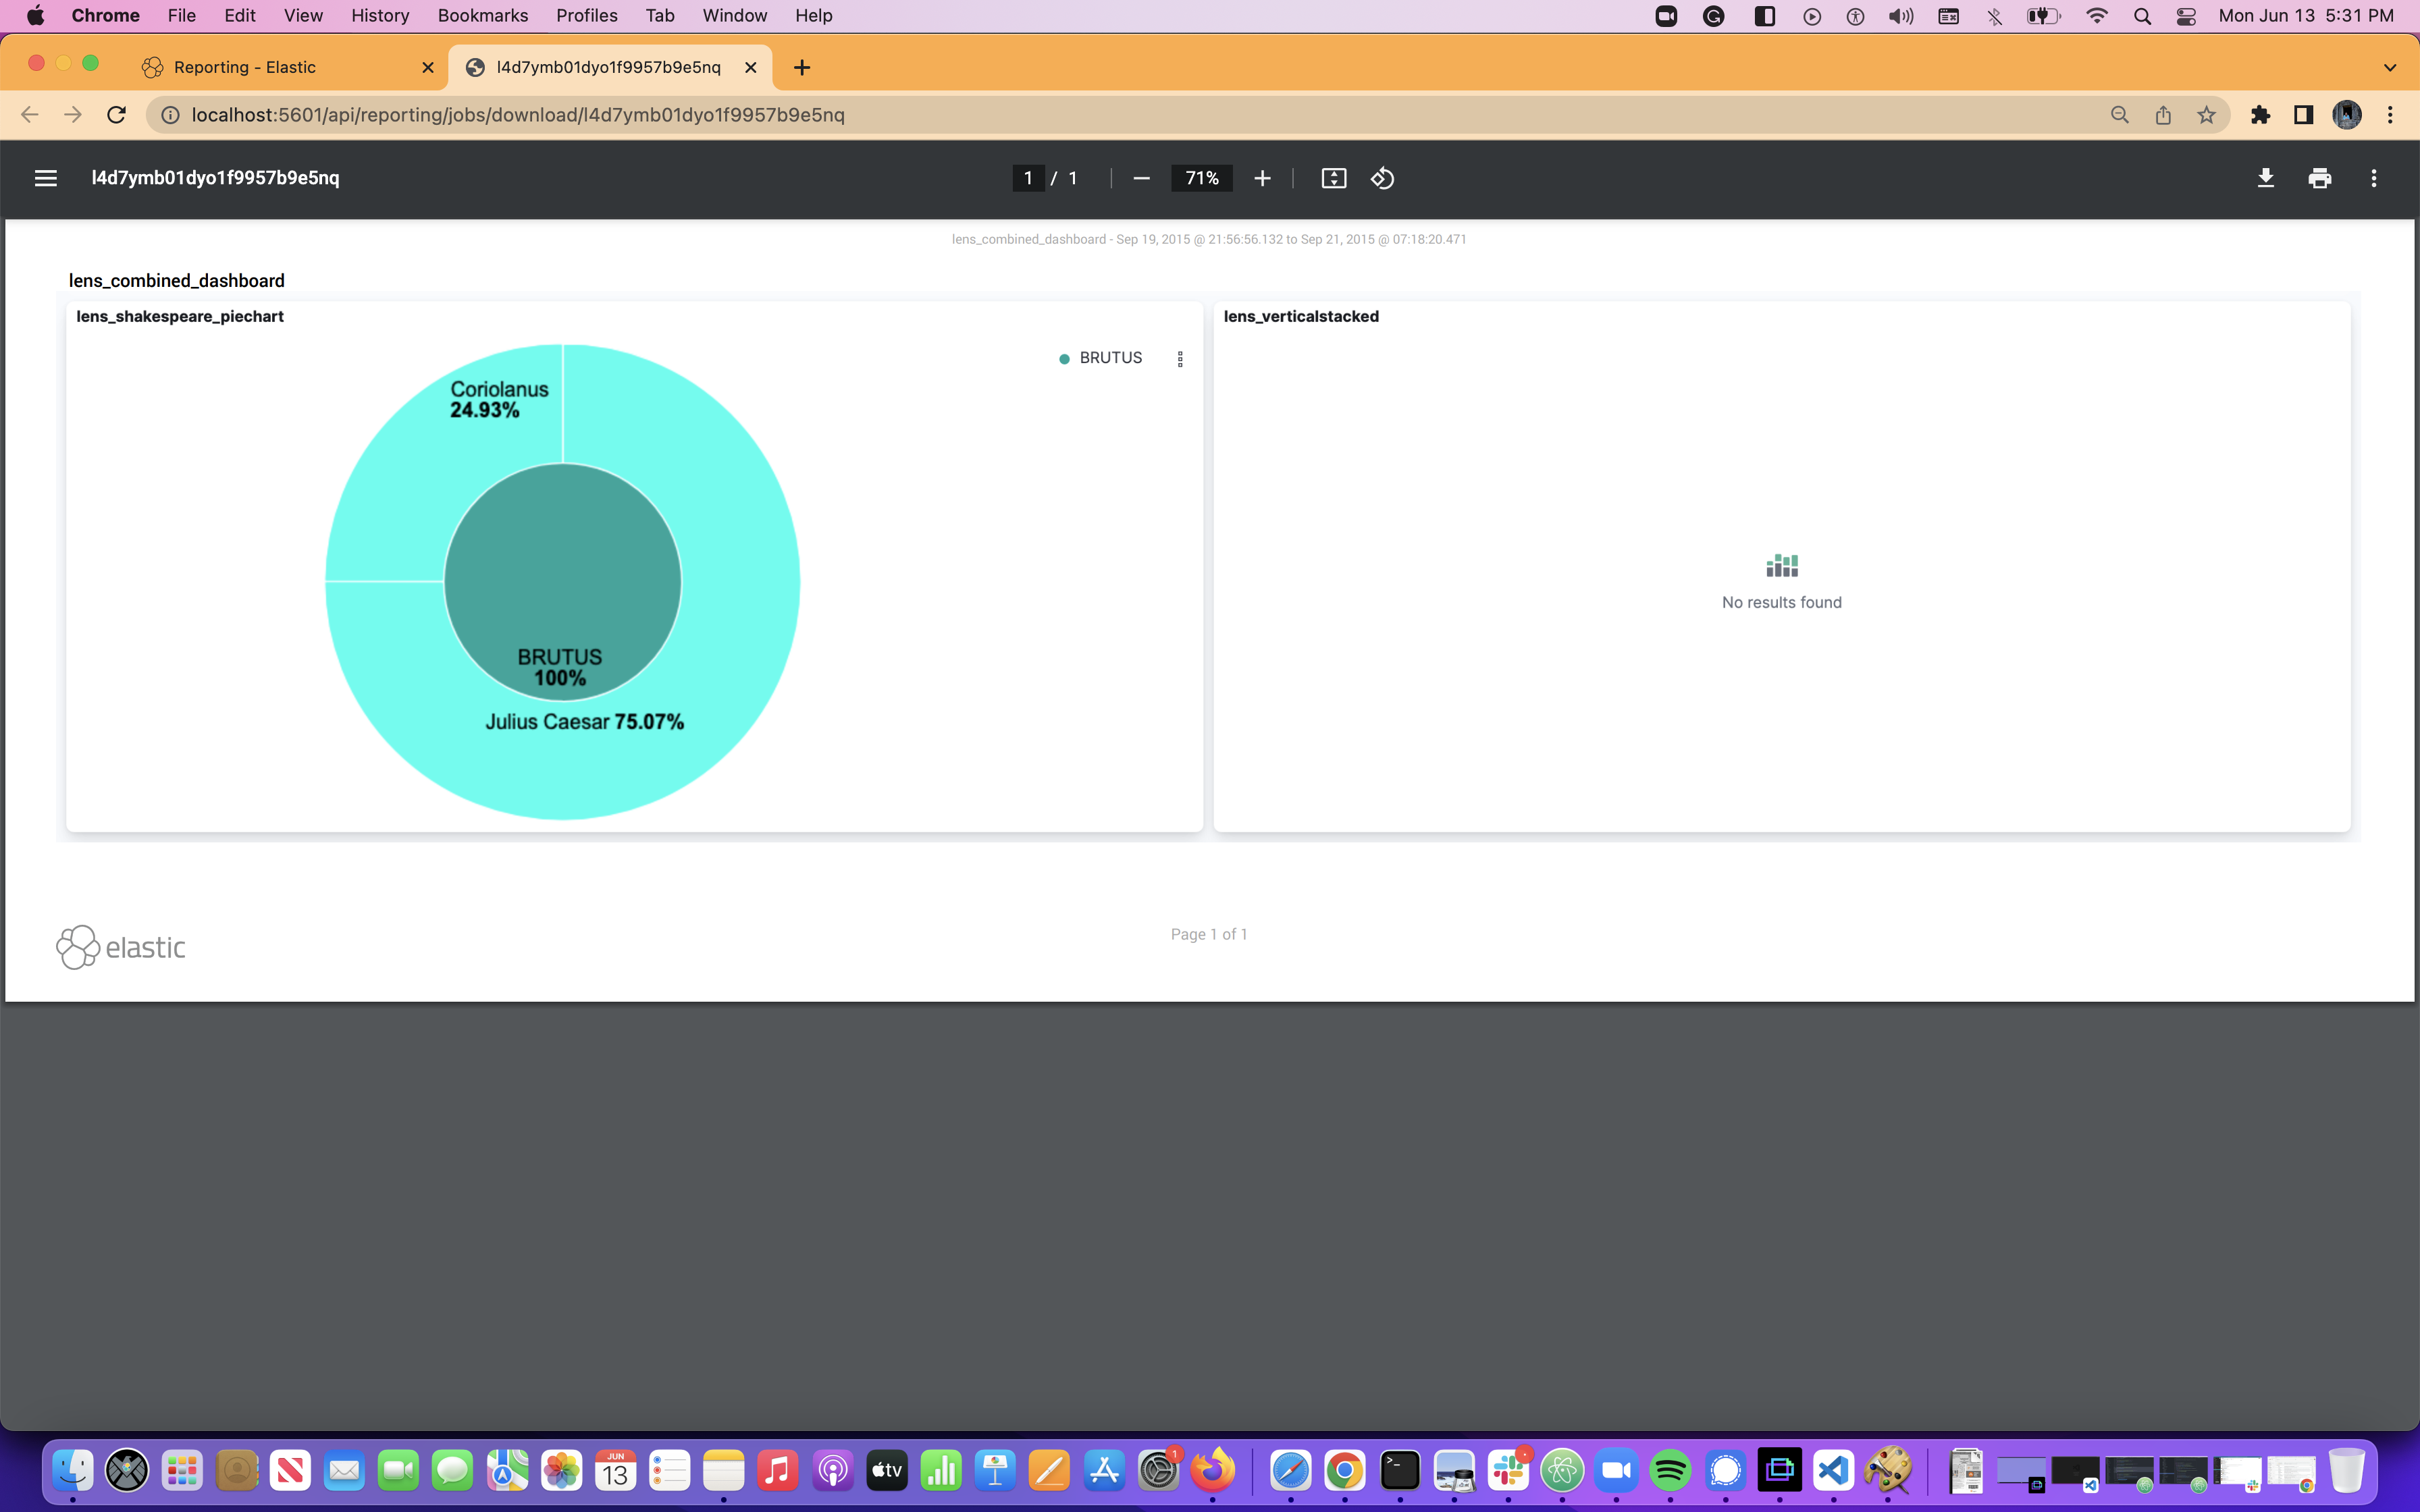Viewport: 2420px width, 1512px height.
Task: Zoom out of the PDF
Action: pos(1141,178)
